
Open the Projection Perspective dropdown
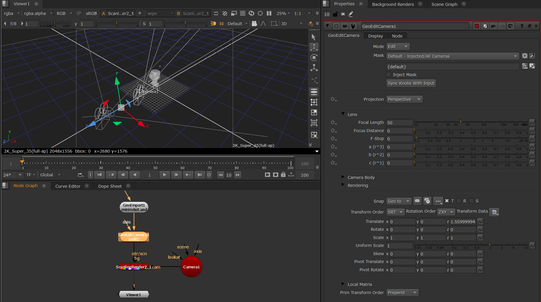click(x=404, y=99)
